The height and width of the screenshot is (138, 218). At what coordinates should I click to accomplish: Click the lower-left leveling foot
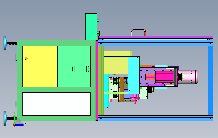point(5,118)
